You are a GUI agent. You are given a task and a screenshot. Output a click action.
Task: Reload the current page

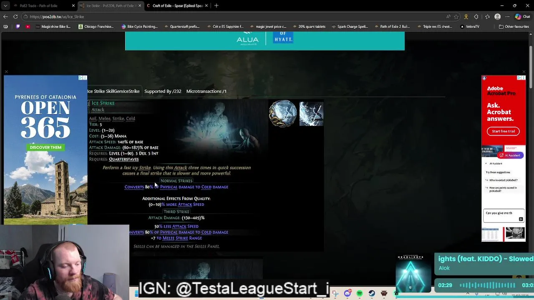(15, 17)
